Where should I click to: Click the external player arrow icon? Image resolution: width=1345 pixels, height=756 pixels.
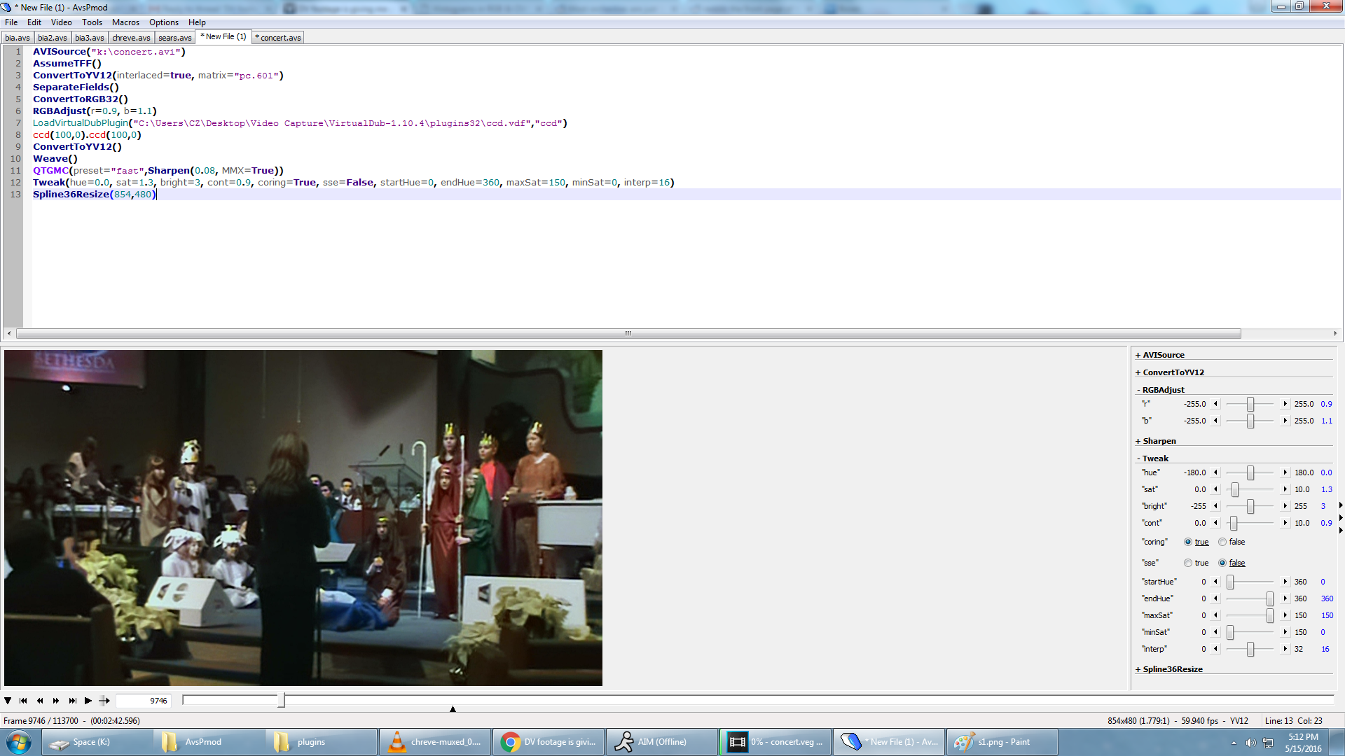tap(104, 701)
